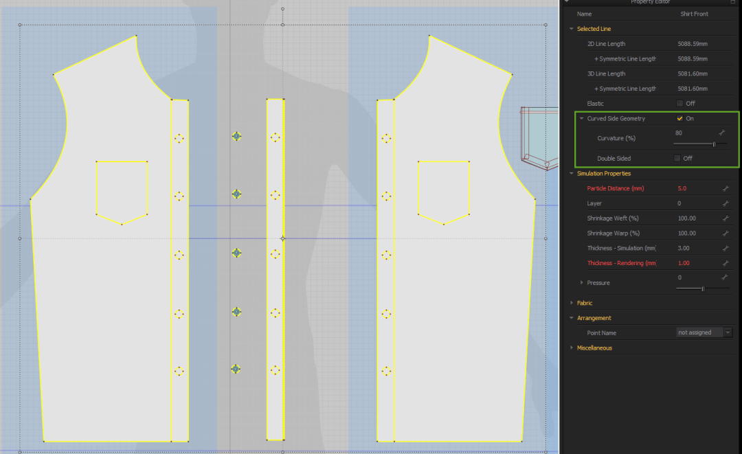Select the bottommost teal button on avatar center
Screen dimensions: 742x454
click(x=236, y=369)
